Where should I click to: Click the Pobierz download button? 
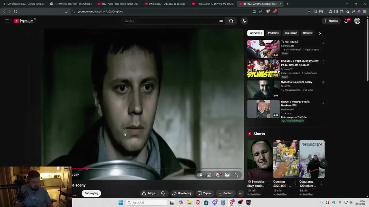[x=225, y=193]
